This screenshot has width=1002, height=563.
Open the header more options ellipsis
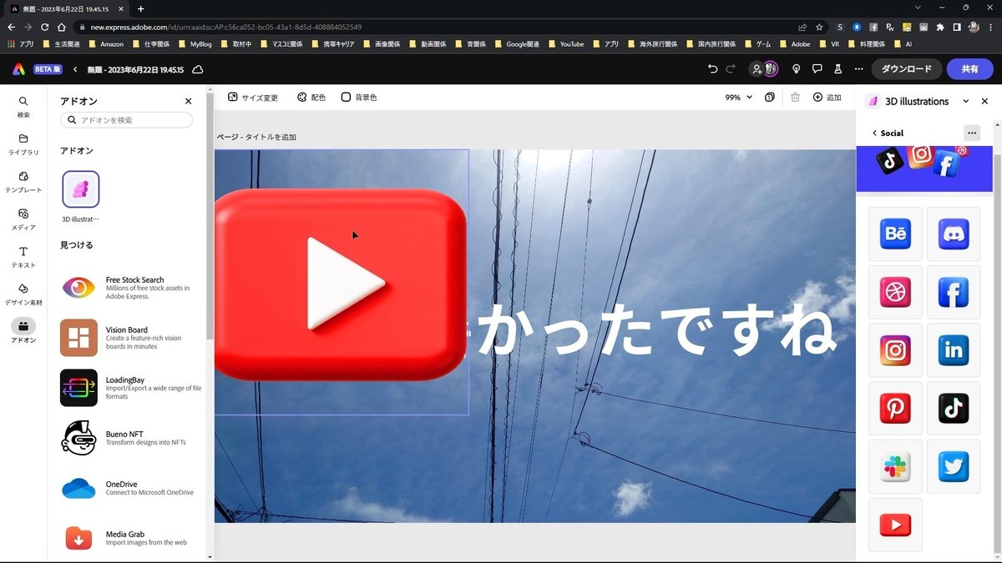[x=858, y=69]
